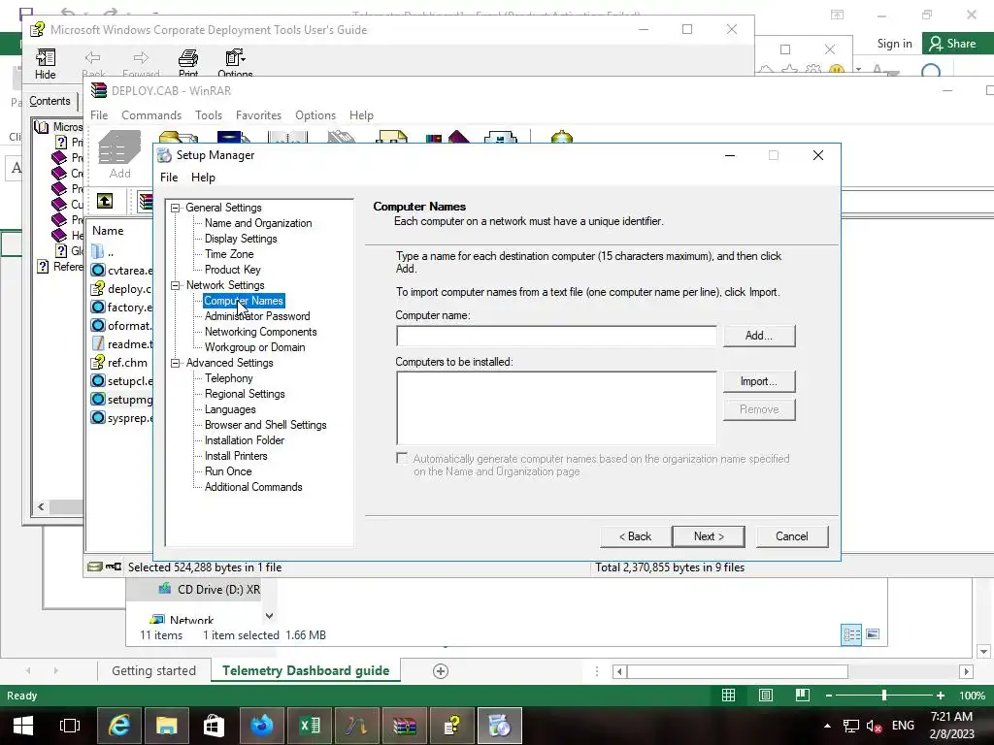Click Next > button
This screenshot has height=745, width=994.
[x=709, y=536]
